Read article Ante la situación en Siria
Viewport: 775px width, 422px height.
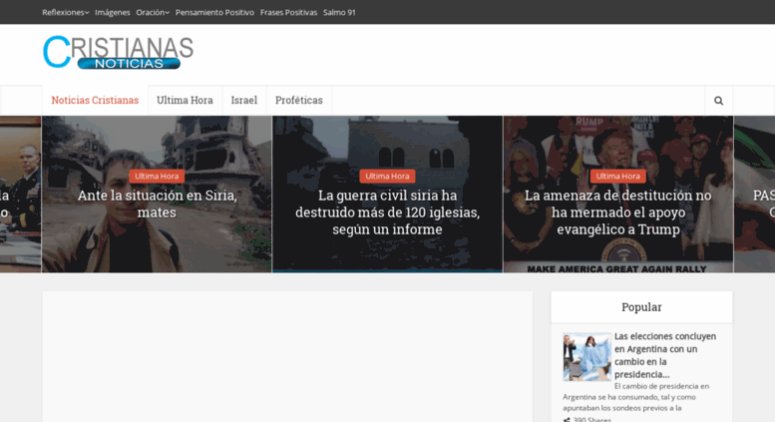click(x=157, y=204)
